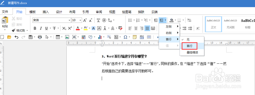Open the Paste options arrow below 粘贴
Screen dimensions: 255x95
tap(5, 30)
